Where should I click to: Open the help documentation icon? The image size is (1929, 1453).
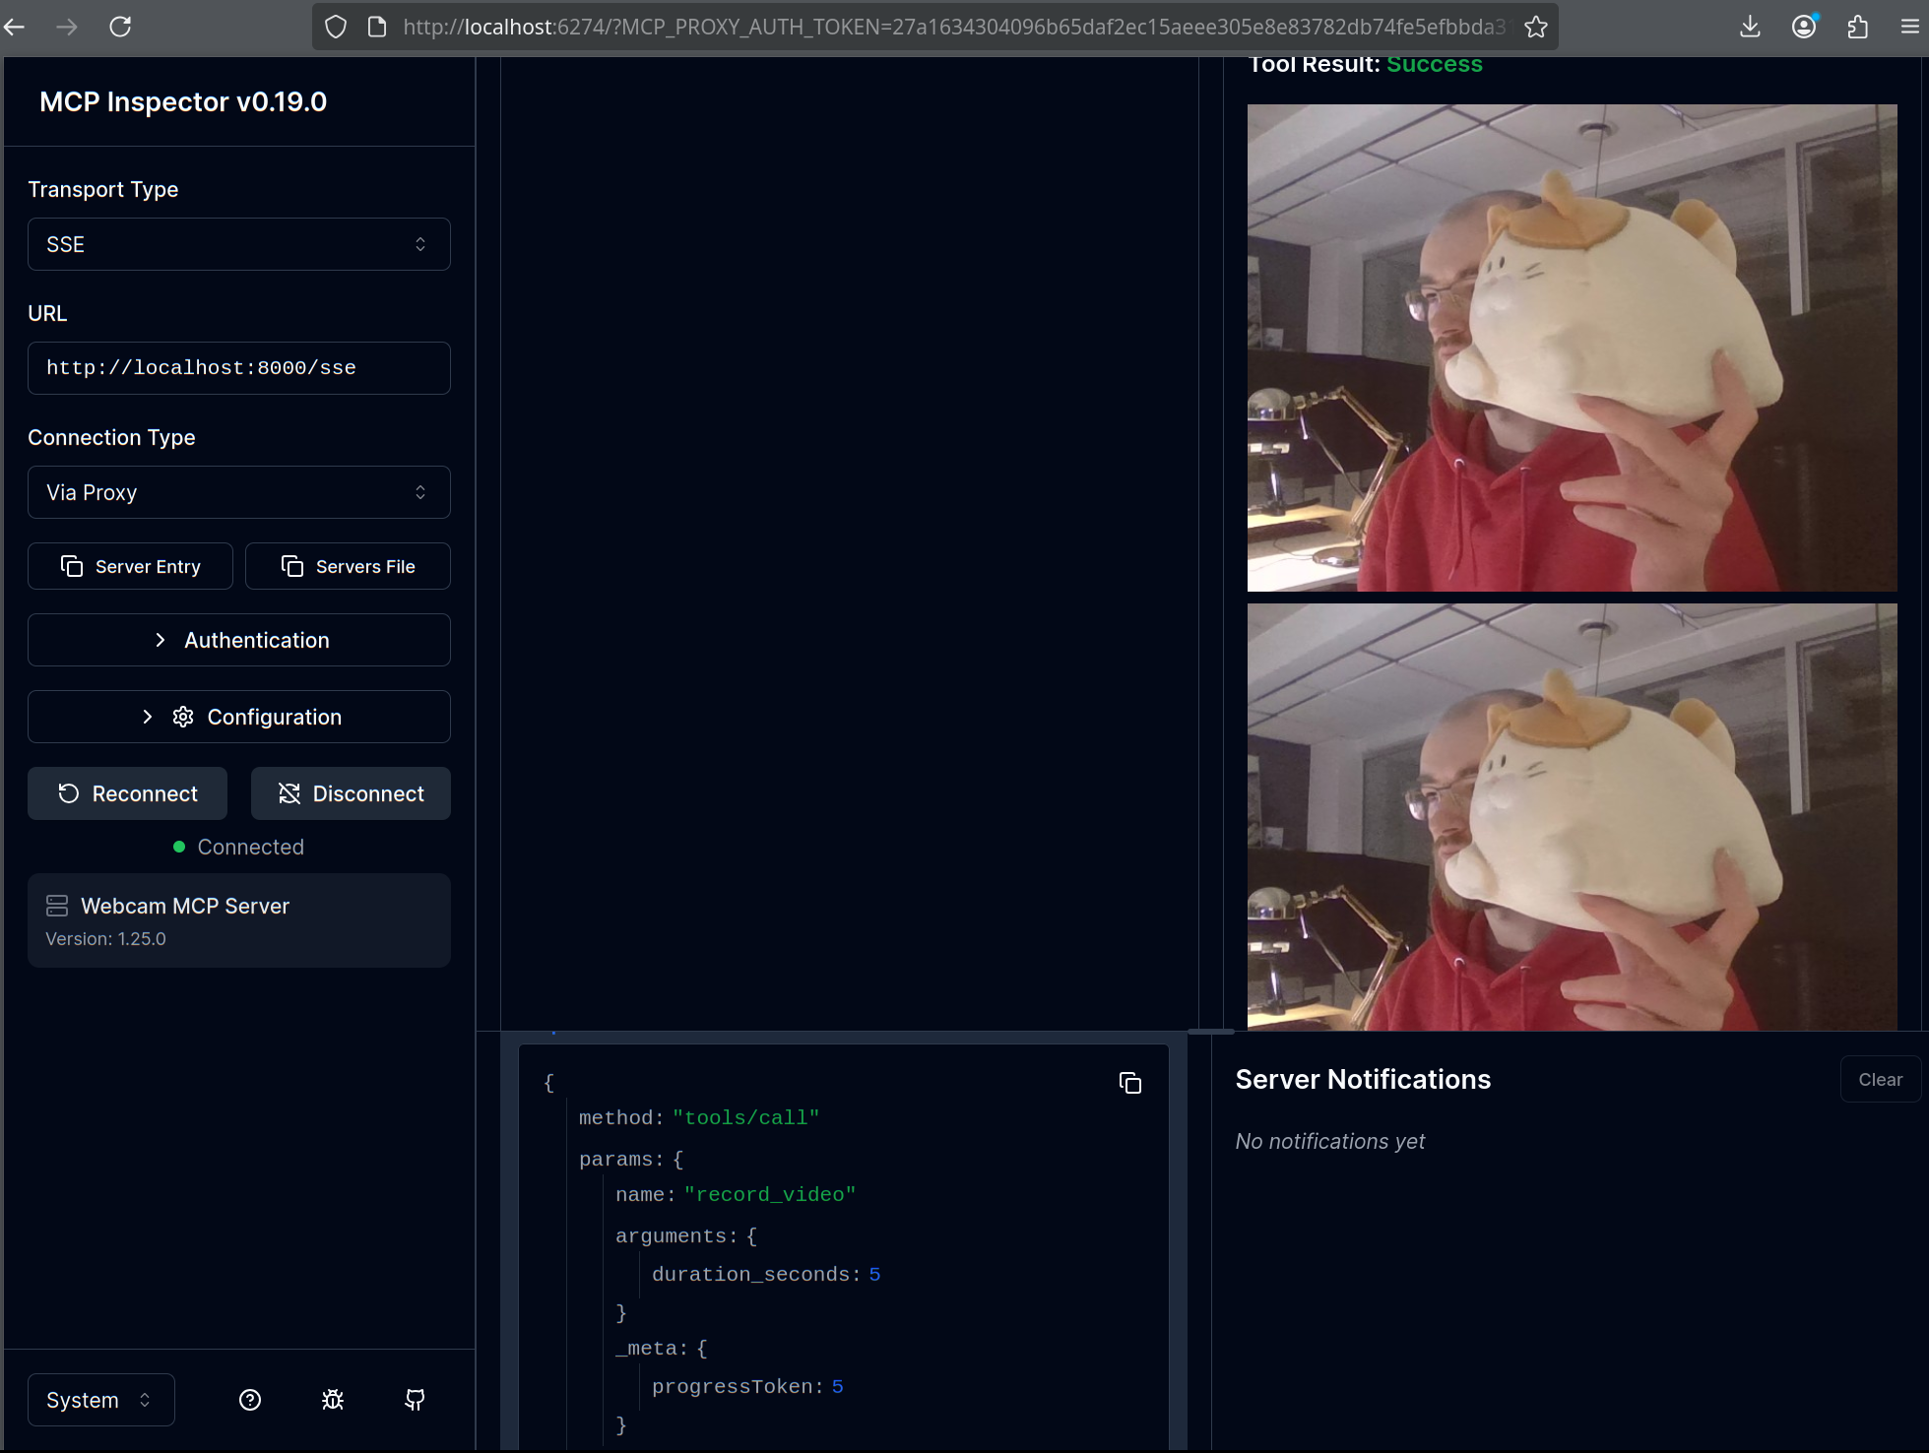(x=249, y=1399)
